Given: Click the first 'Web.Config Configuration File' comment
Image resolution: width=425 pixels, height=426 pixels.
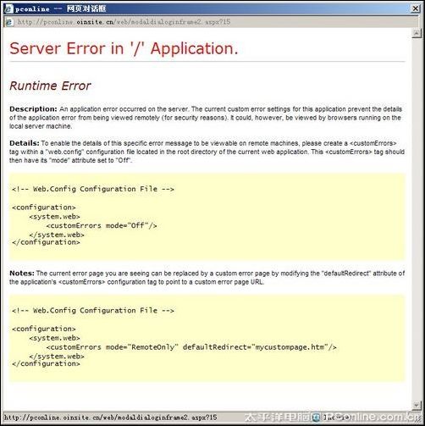Looking at the screenshot, I should (93, 189).
